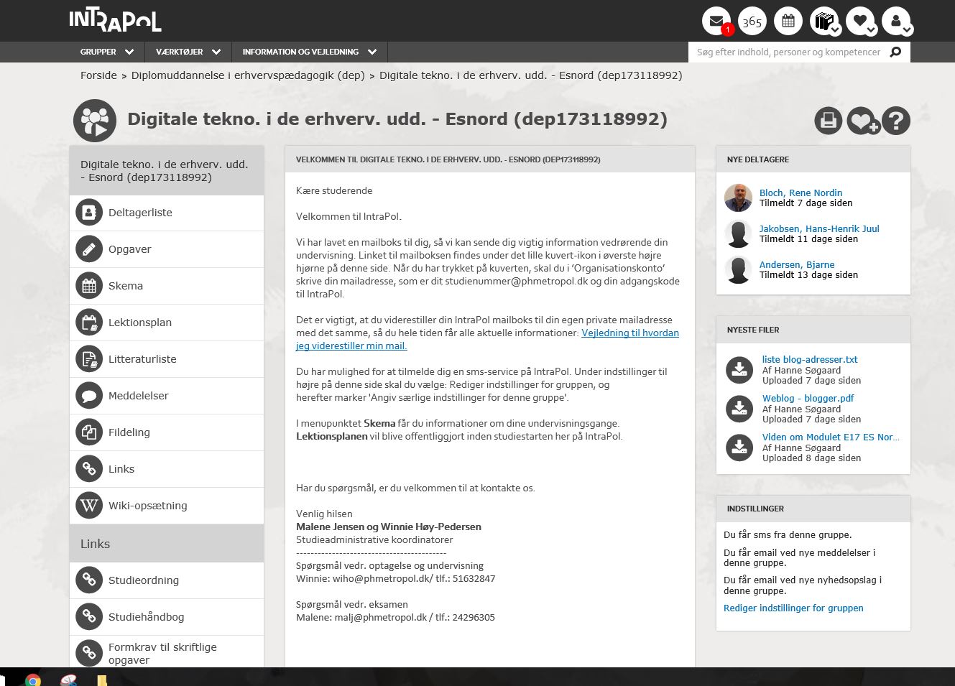This screenshot has height=686, width=955.
Task: Open Diplomuddannelse i erhvervspædagogik breadcrumb
Action: tap(248, 75)
